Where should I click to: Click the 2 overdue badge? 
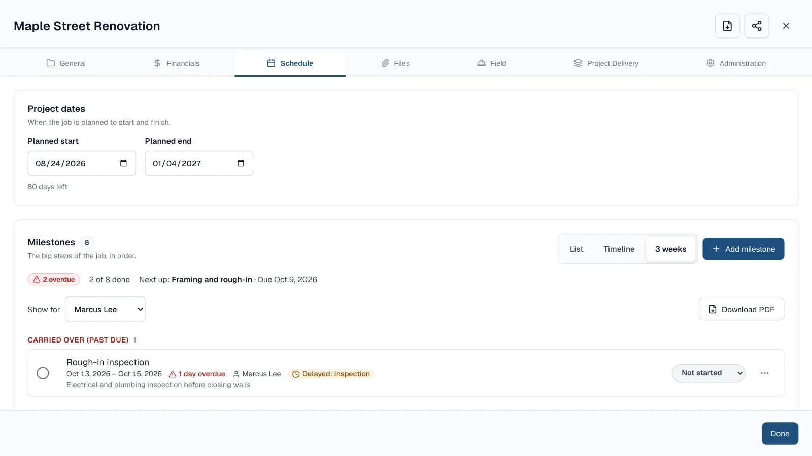coord(54,280)
